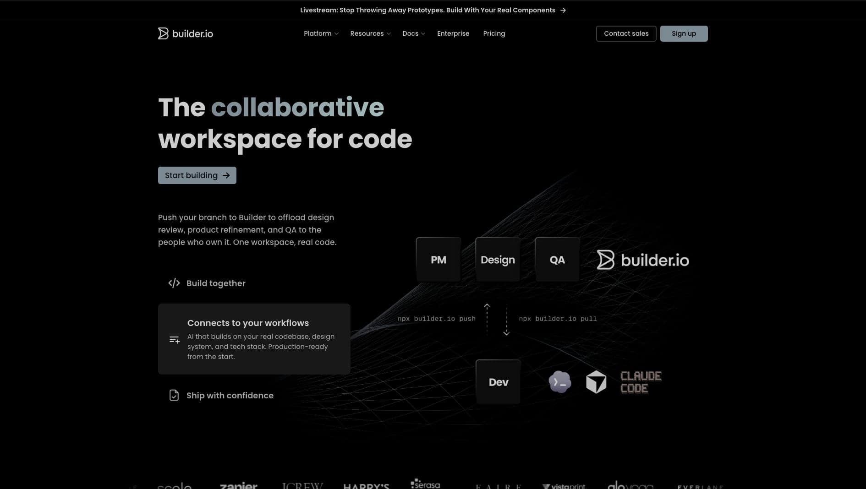Click the 'collaborative' word in the headline
The width and height of the screenshot is (866, 489).
[297, 107]
